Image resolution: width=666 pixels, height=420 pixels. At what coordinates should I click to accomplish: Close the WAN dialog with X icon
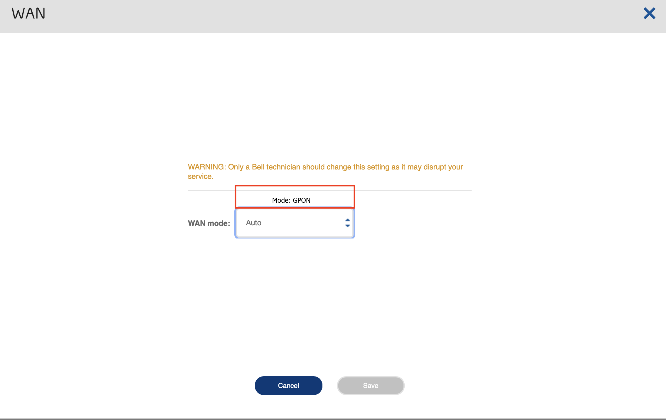click(649, 14)
